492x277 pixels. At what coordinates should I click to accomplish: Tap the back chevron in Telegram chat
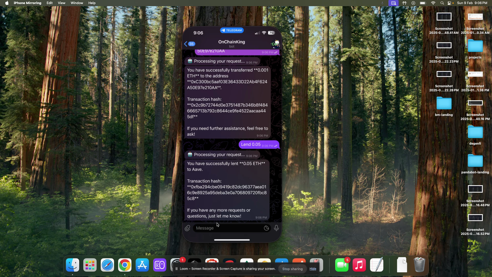186,44
